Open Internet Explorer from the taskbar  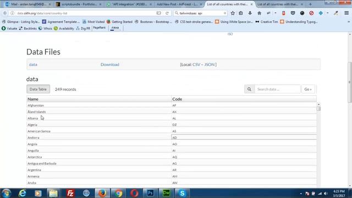click(x=22, y=193)
